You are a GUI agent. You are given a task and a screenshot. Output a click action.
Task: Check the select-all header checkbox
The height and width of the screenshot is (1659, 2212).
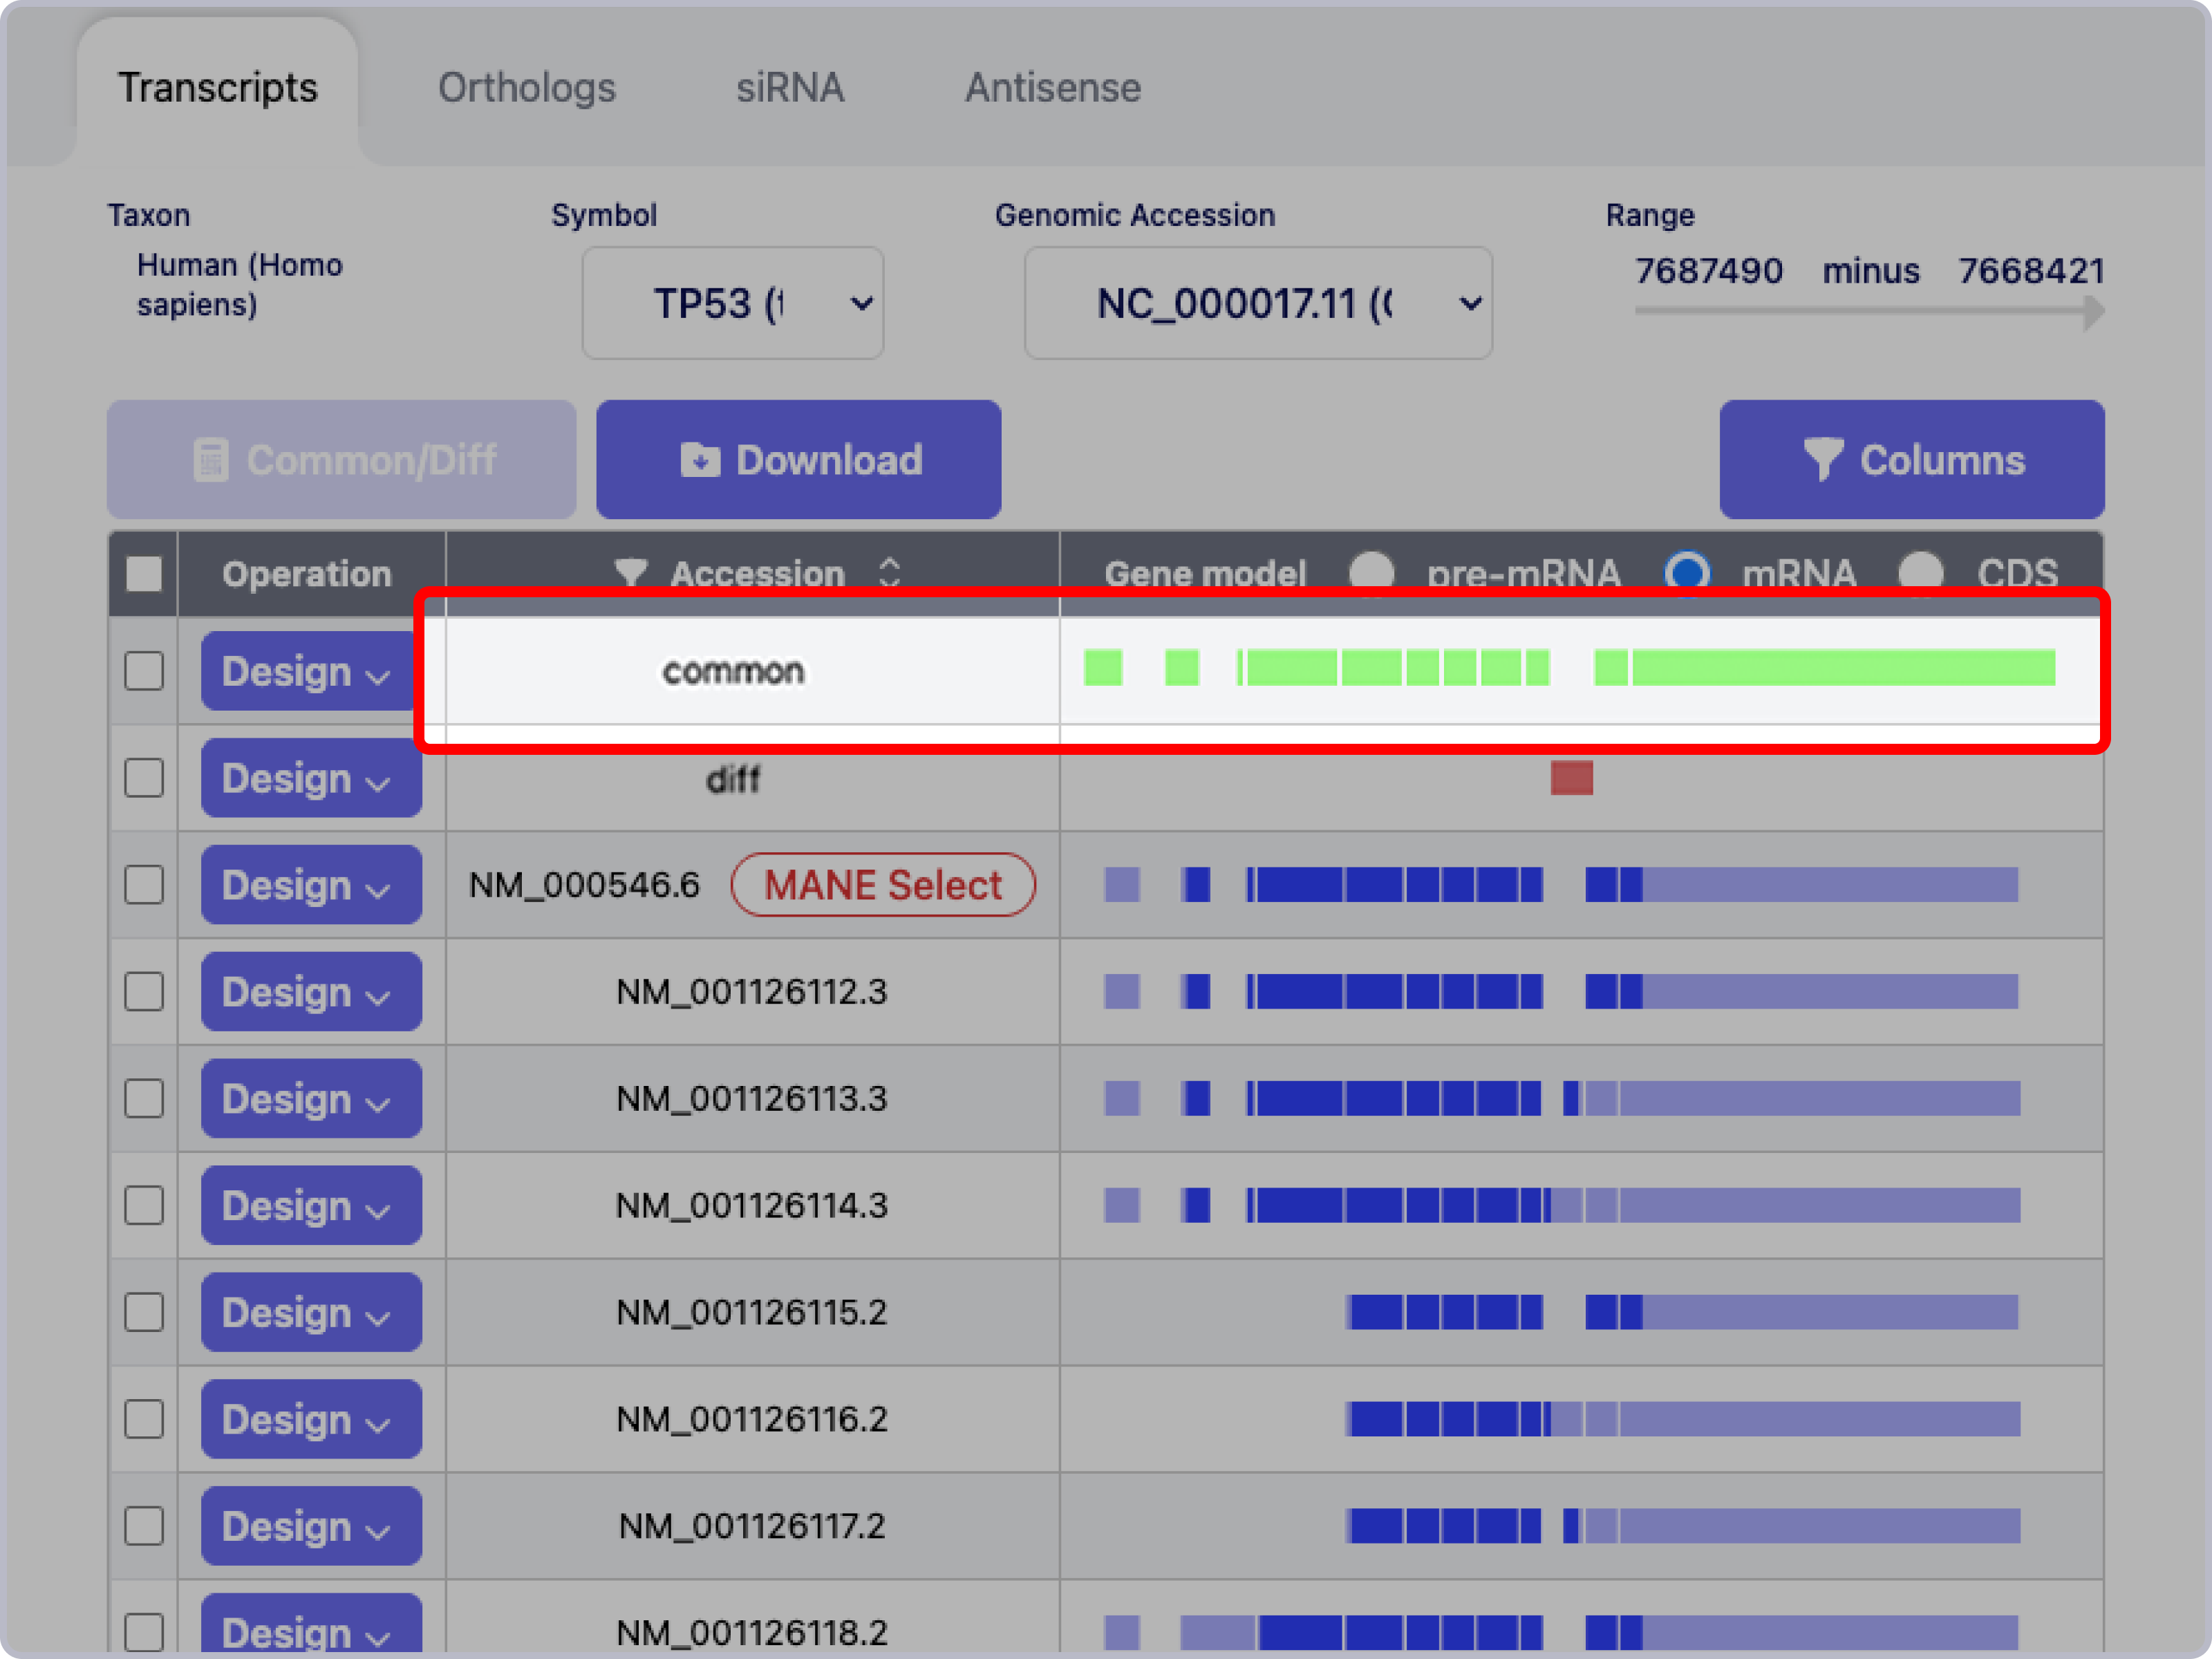point(144,573)
